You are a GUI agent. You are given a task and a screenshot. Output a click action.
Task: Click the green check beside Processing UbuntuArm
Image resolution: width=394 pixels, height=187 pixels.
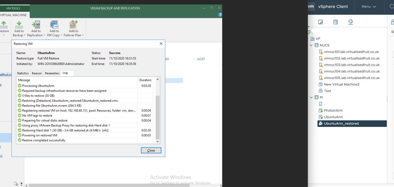(19, 86)
